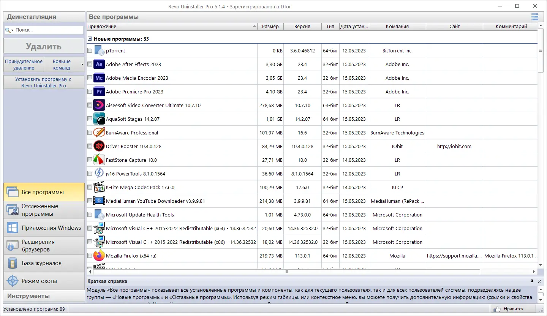Screen dimensions: 547x316
Task: Focus the Поиск search field
Action: coord(49,30)
